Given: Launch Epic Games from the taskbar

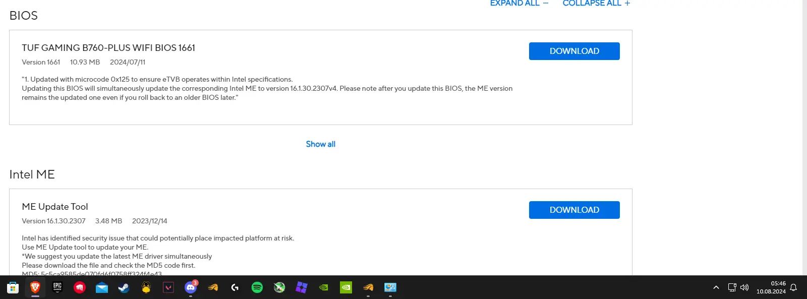Looking at the screenshot, I should (57, 287).
